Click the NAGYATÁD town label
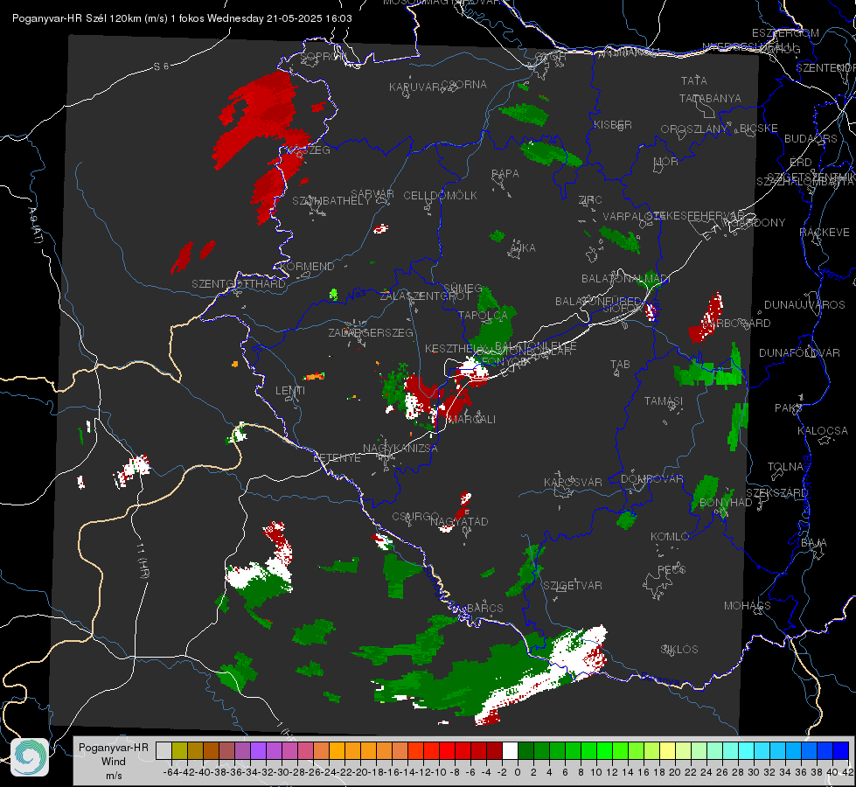Viewport: 856px width, 787px height. (x=459, y=521)
